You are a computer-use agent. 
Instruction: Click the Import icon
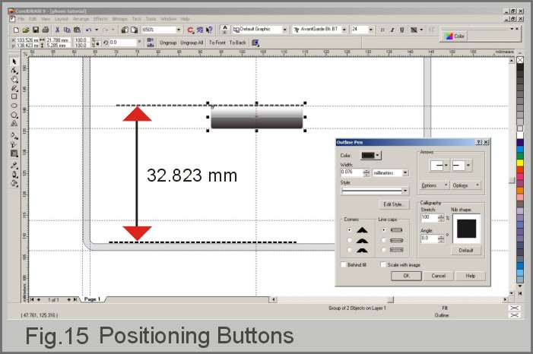(x=125, y=30)
